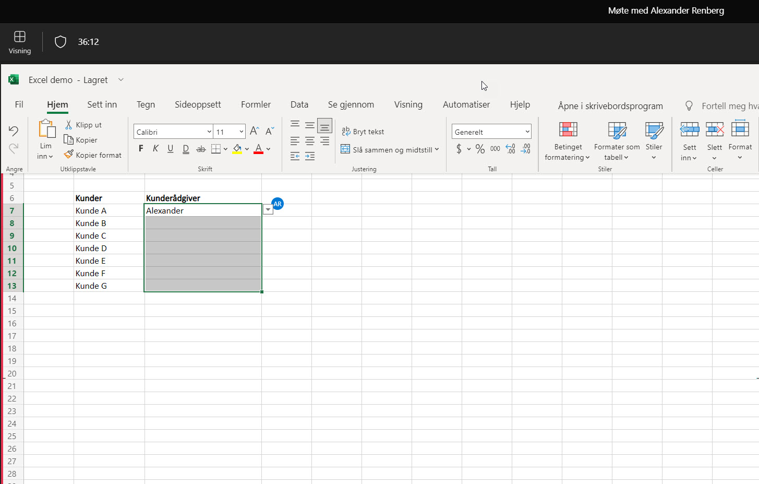The width and height of the screenshot is (759, 484).
Task: Enable Bryt tekst wrap text
Action: coord(363,132)
